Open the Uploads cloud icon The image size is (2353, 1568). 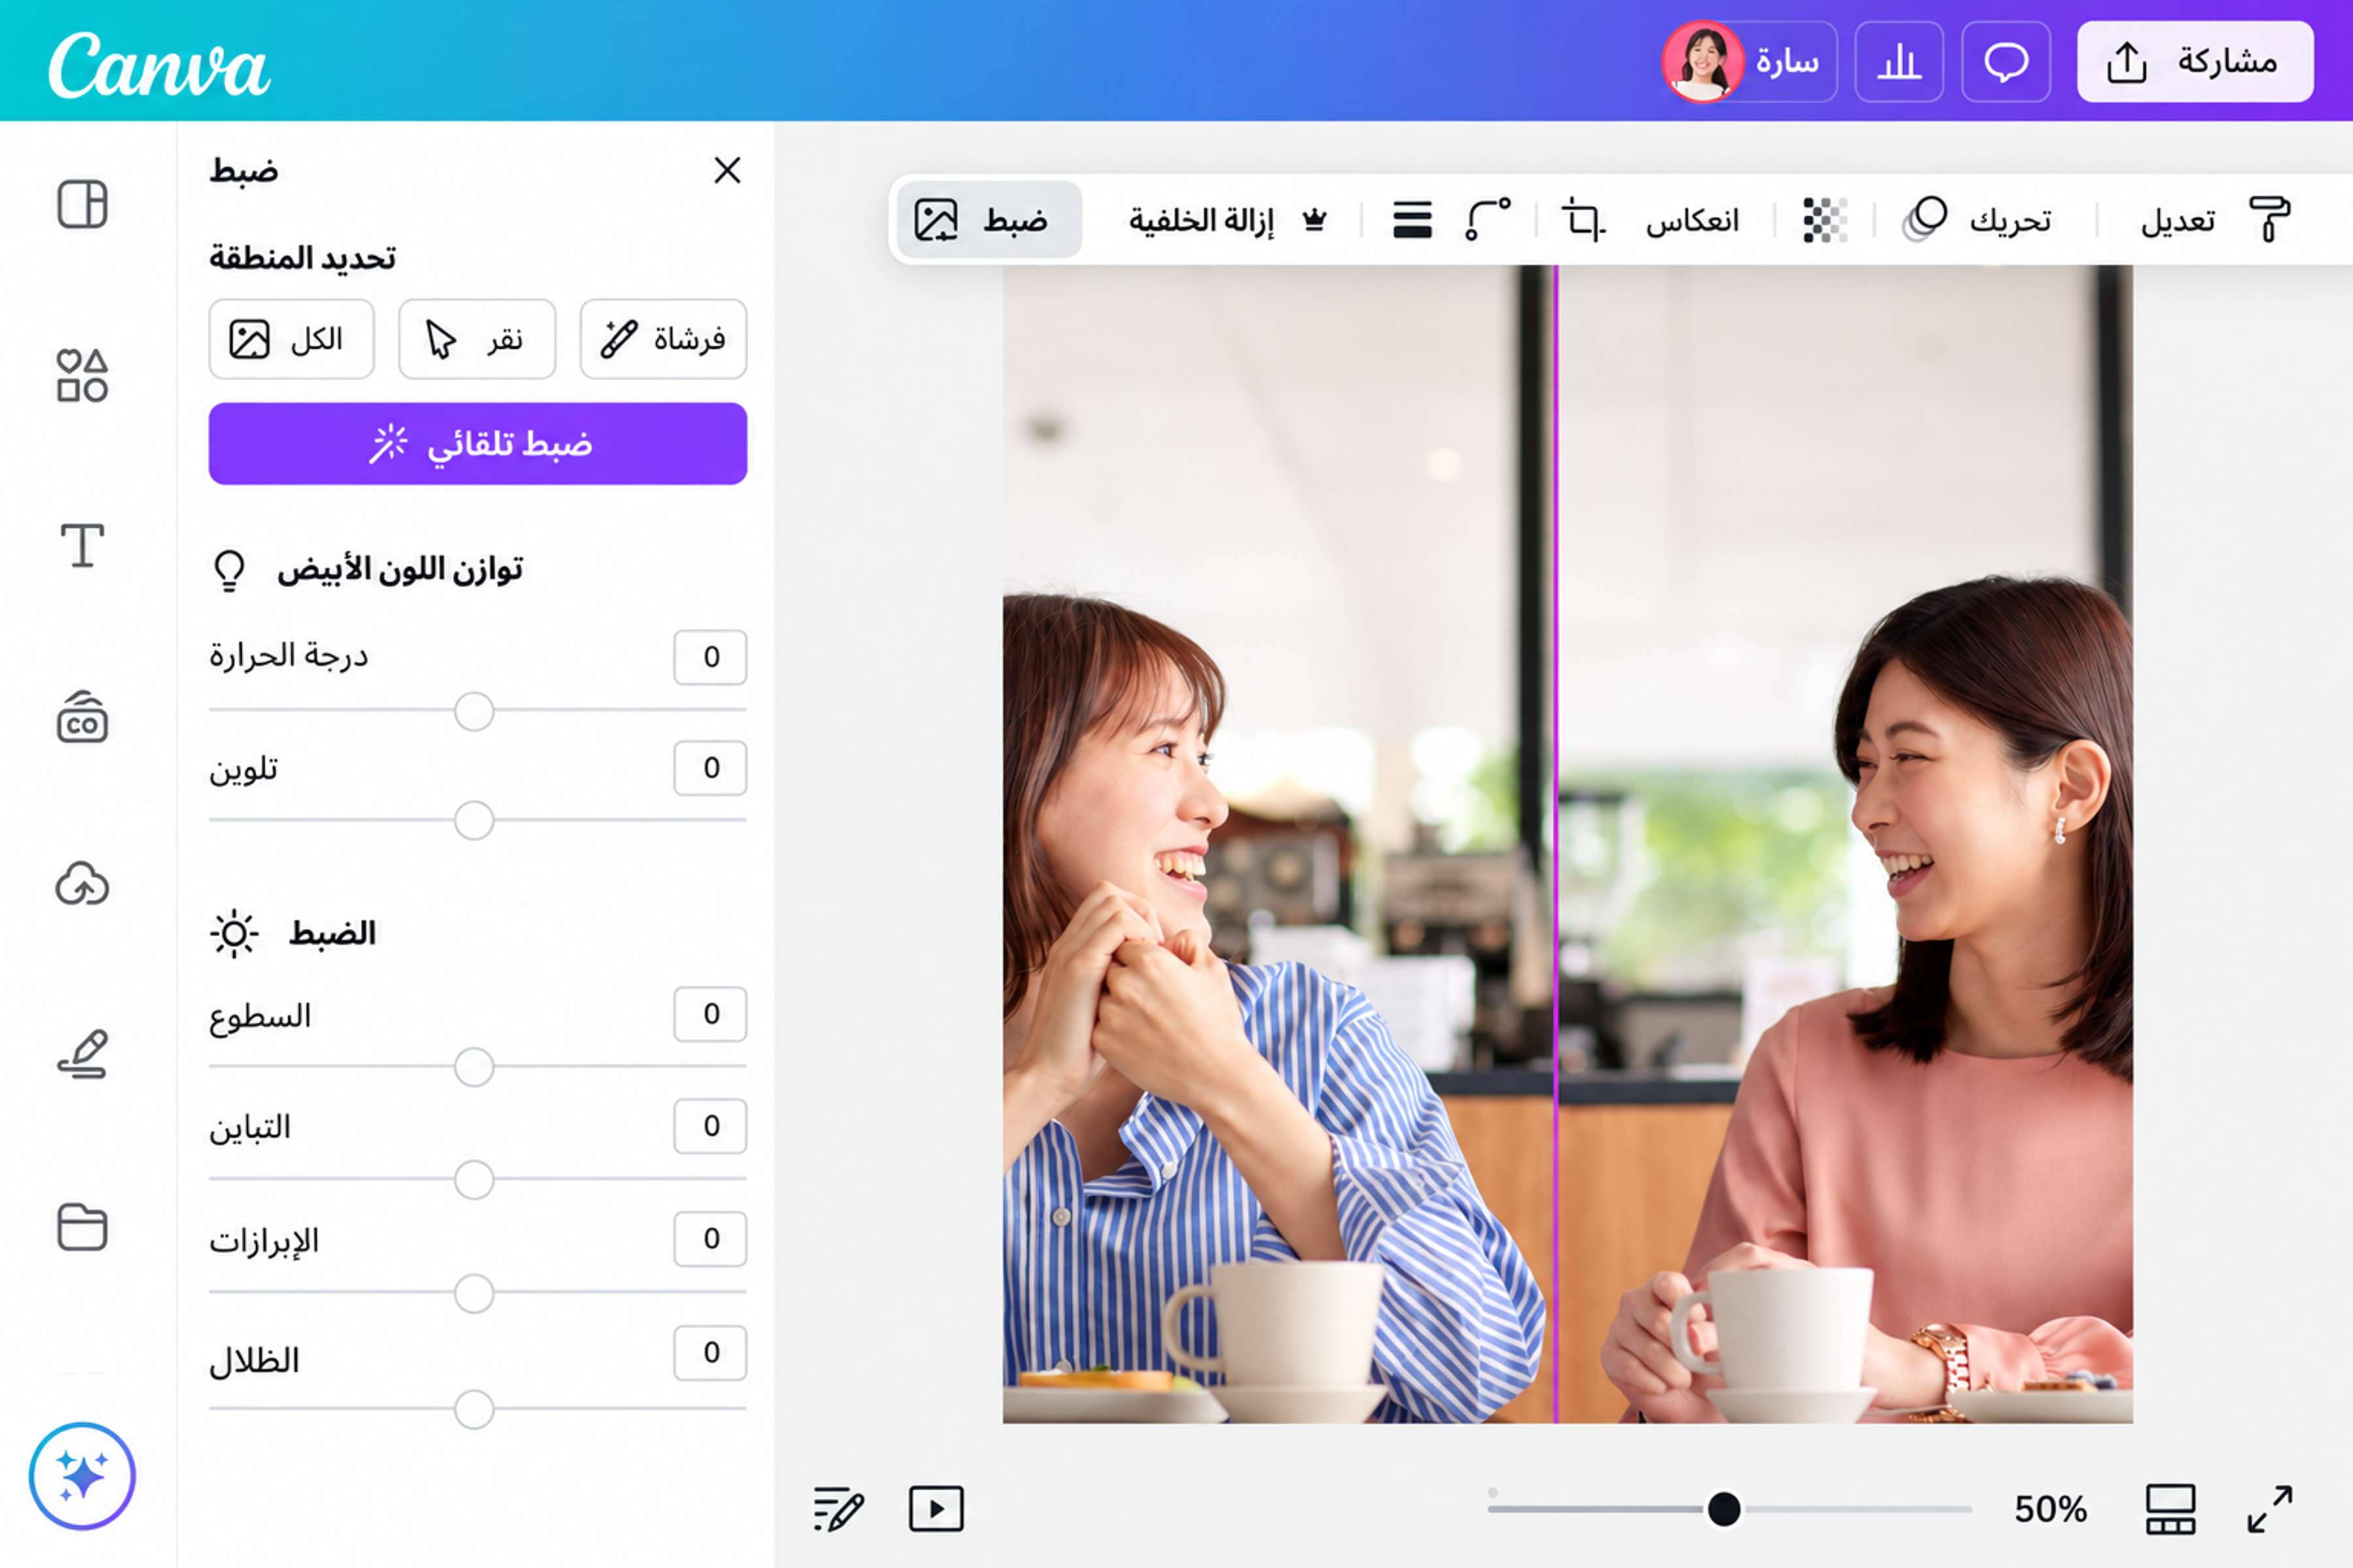82,885
